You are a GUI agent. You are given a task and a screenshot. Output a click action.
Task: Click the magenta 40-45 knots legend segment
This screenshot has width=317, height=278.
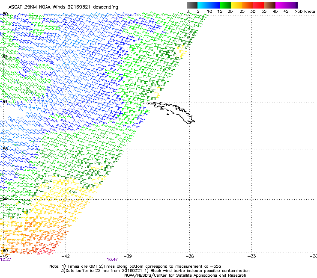tap(281, 5)
